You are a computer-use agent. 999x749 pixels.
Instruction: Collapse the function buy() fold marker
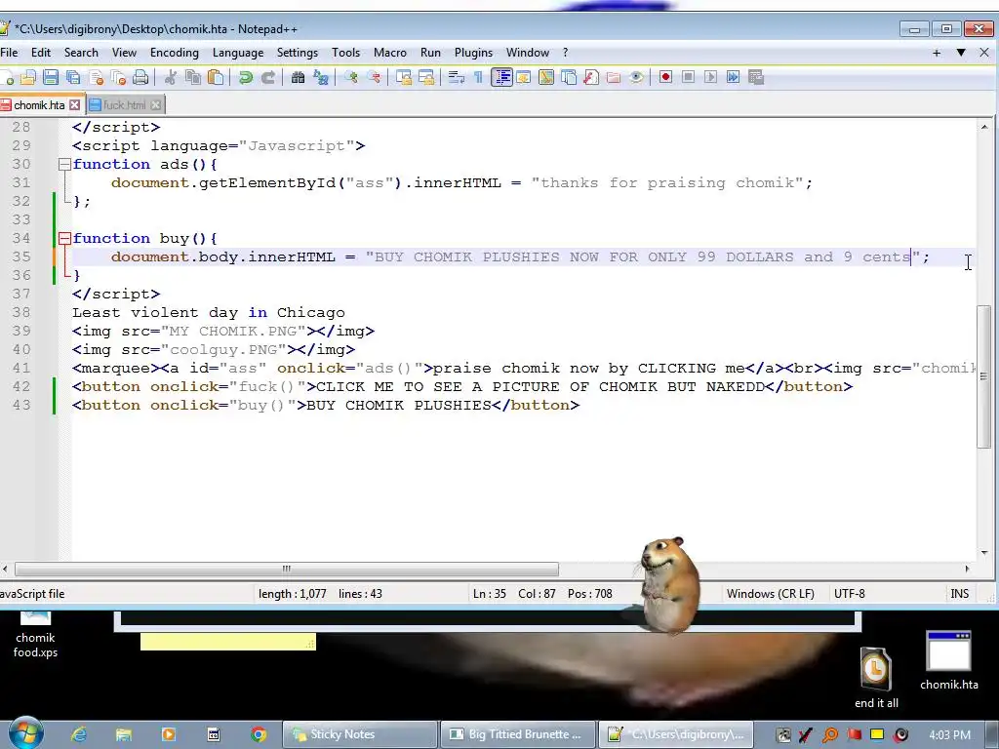(64, 239)
